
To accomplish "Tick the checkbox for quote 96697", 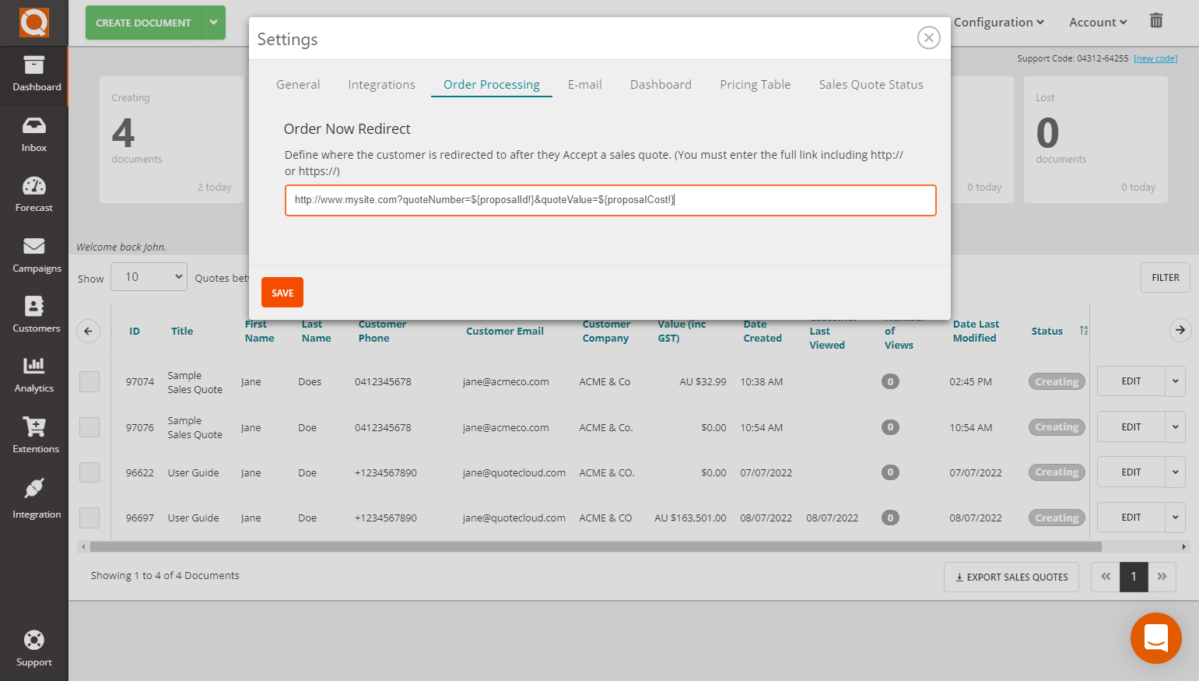I will 89,517.
